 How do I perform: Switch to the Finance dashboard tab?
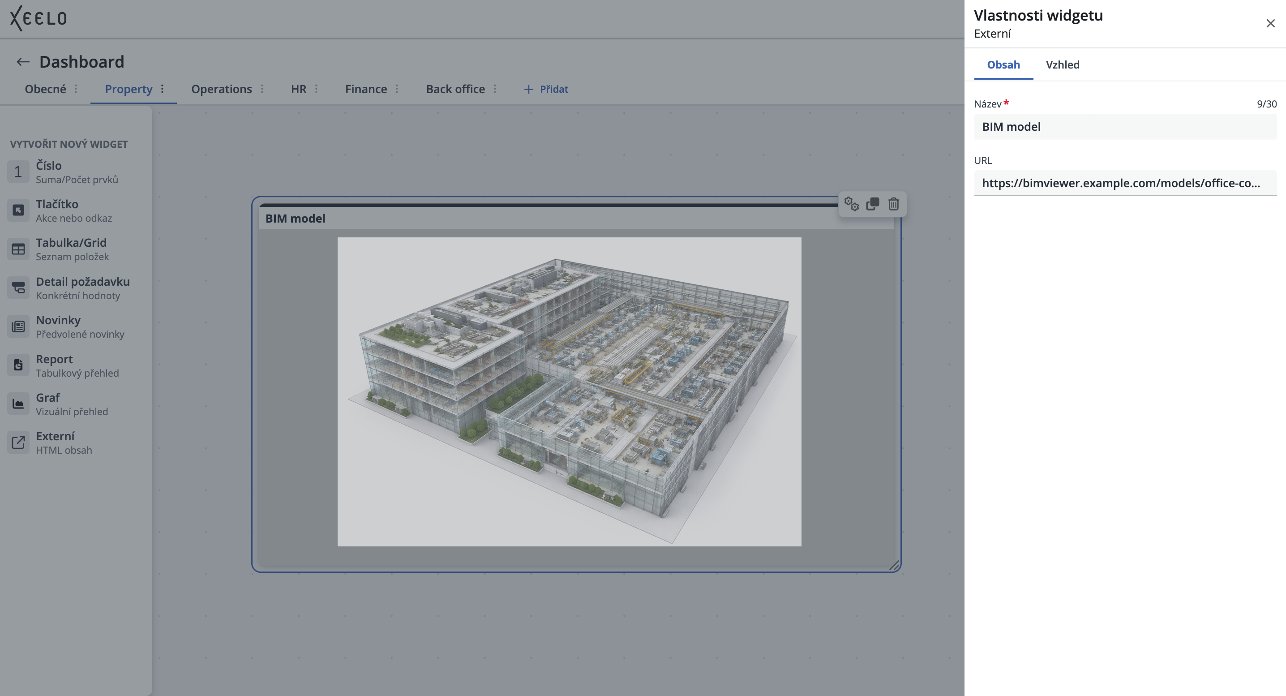tap(366, 89)
